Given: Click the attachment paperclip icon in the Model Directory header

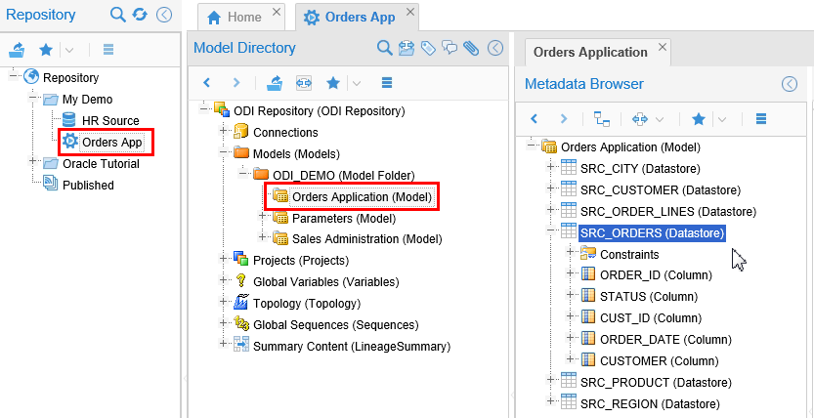Looking at the screenshot, I should click(471, 48).
